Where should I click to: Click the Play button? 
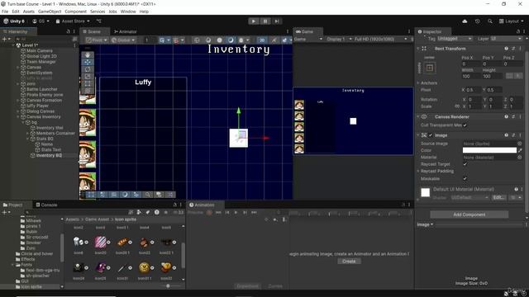point(254,21)
